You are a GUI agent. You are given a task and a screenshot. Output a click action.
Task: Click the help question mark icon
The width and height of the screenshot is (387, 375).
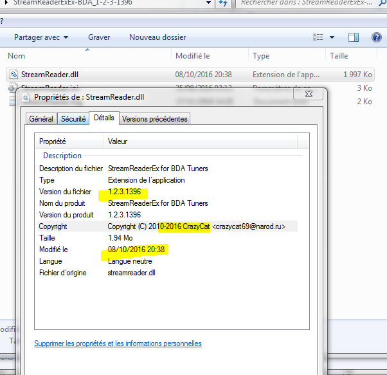[377, 37]
